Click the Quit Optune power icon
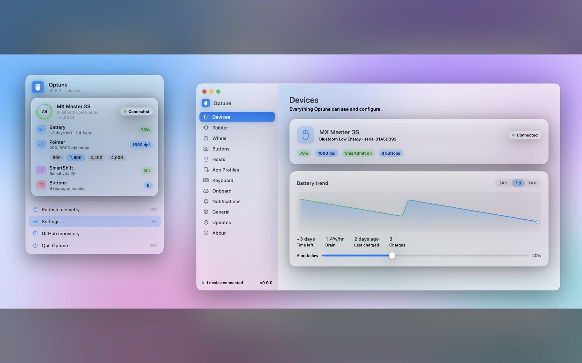Viewport: 582px width, 363px height. click(x=35, y=245)
